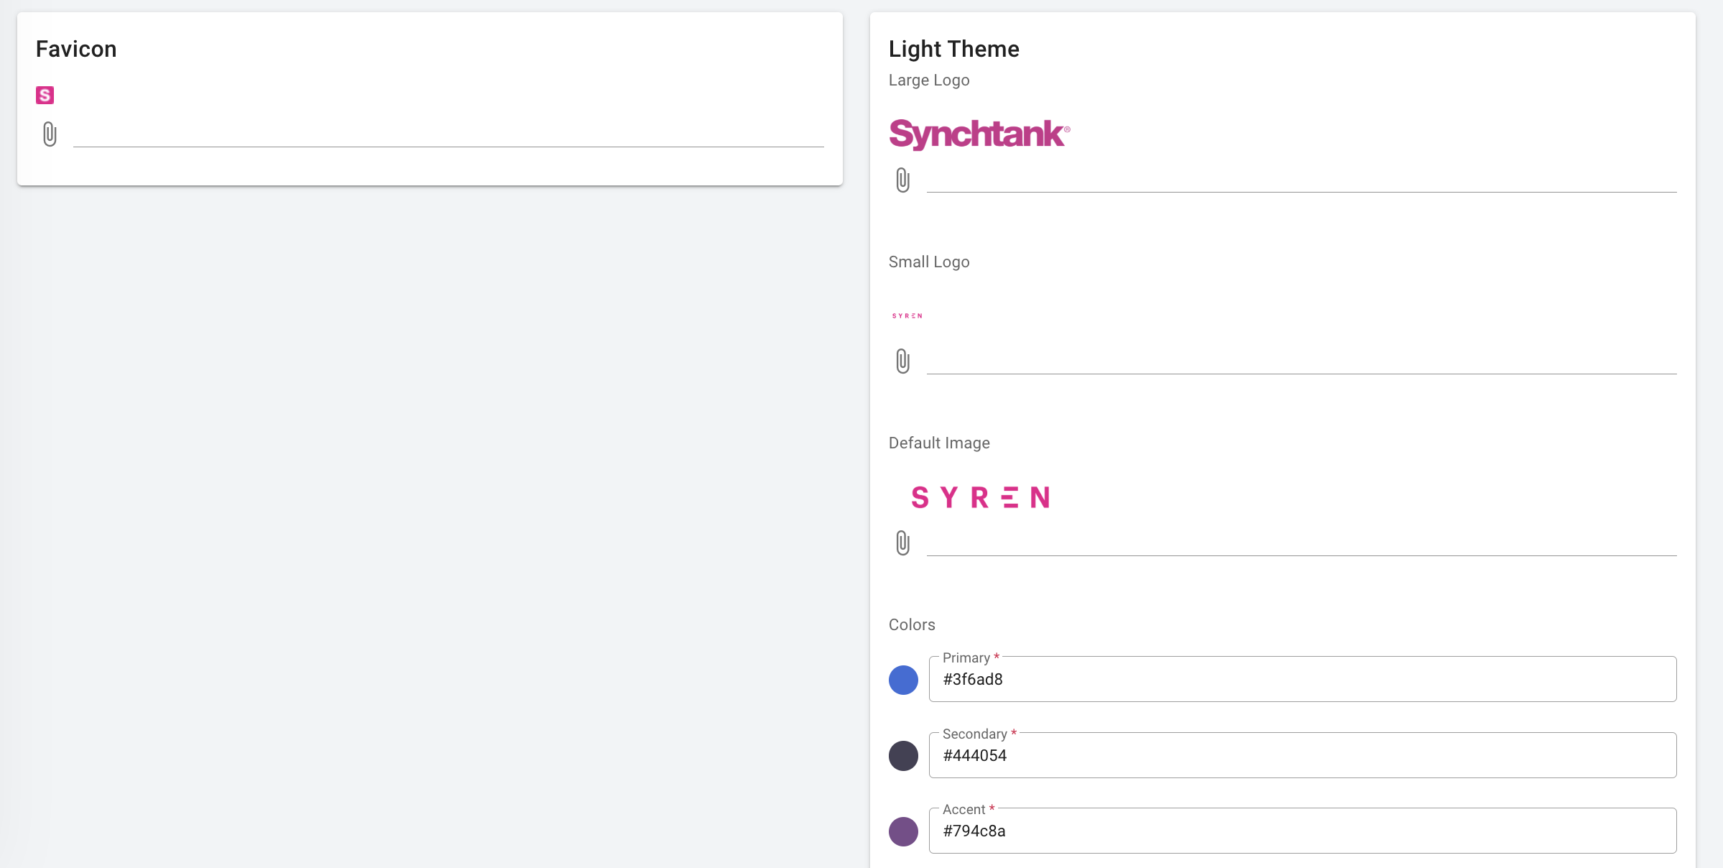Click the Large Logo file input line
1723x868 pixels.
point(1301,181)
